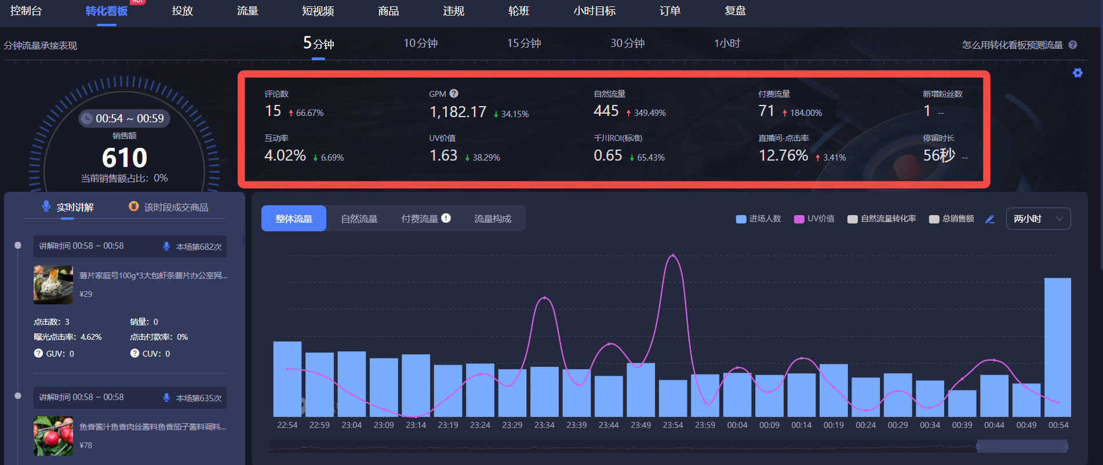This screenshot has width=1103, height=465.
Task: Open product 薯片家庭号100g*3大包虾条 title
Action: point(154,275)
